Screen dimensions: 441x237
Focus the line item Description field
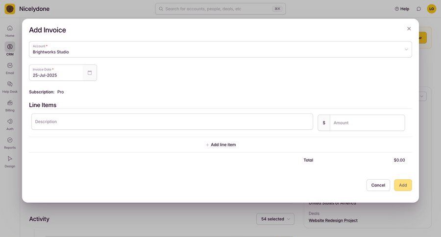172,122
